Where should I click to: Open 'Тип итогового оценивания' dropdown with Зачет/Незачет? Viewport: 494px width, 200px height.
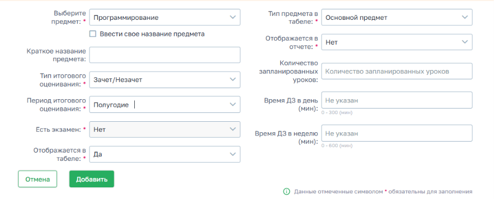point(165,80)
